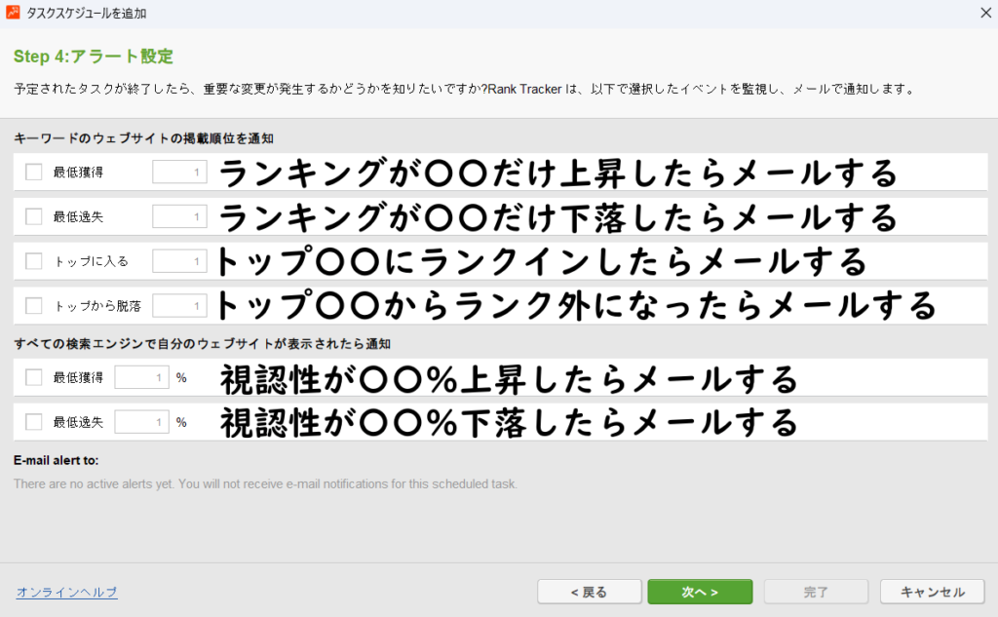Check the トップに入る alert option
Screen dimensions: 998x617
coord(34,261)
